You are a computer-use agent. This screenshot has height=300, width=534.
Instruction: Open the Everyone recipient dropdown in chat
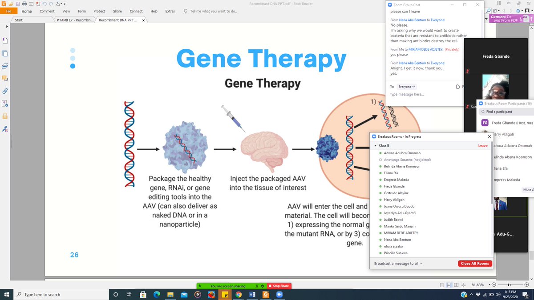406,87
